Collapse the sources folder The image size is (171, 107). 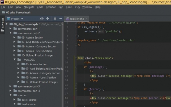(11, 95)
